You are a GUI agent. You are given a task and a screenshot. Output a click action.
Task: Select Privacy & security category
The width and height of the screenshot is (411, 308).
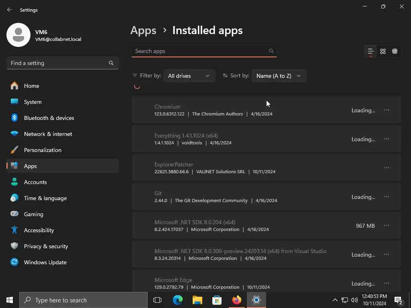(46, 246)
